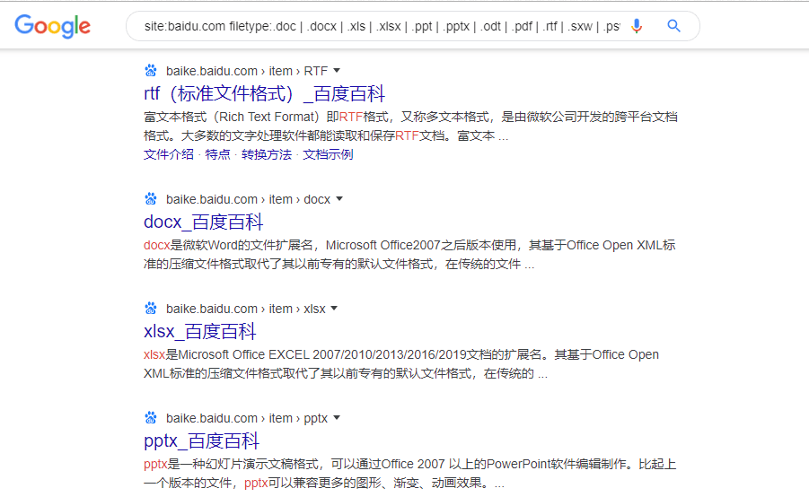This screenshot has width=809, height=497.
Task: Go to the 文件介绍 sitelink
Action: [x=168, y=154]
